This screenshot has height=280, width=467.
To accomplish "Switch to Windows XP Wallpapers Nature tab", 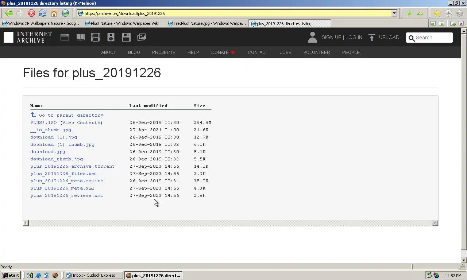I will pyautogui.click(x=42, y=23).
